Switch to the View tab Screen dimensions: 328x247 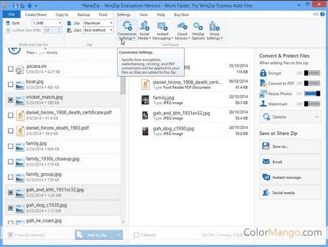tap(144, 15)
